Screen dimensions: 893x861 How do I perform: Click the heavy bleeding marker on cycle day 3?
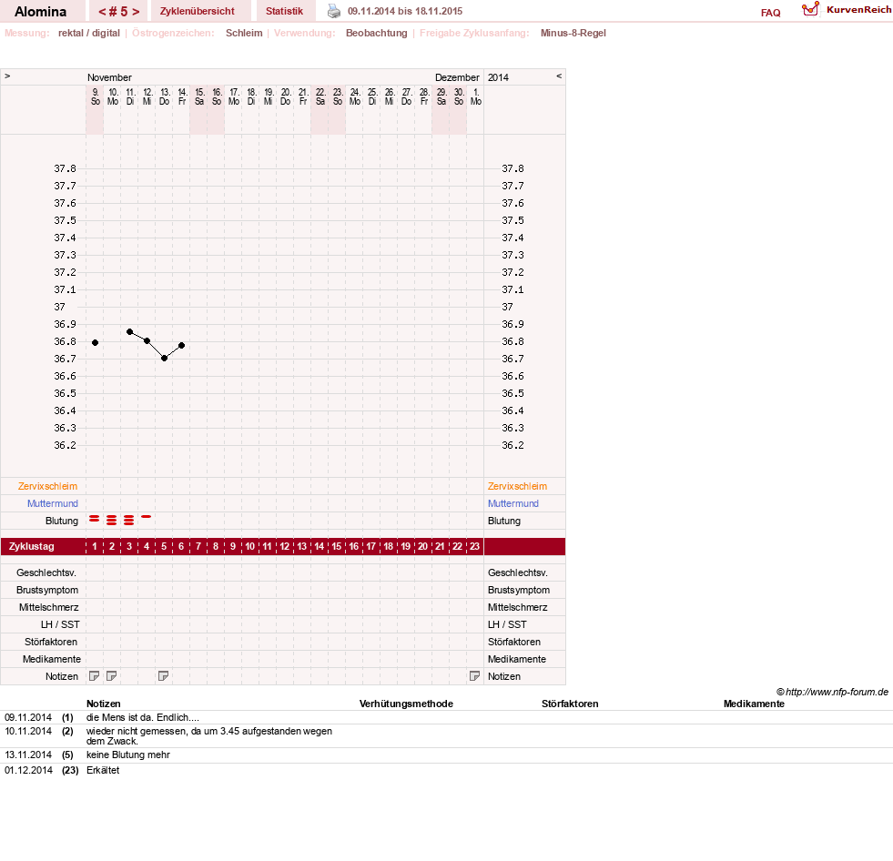tap(129, 520)
